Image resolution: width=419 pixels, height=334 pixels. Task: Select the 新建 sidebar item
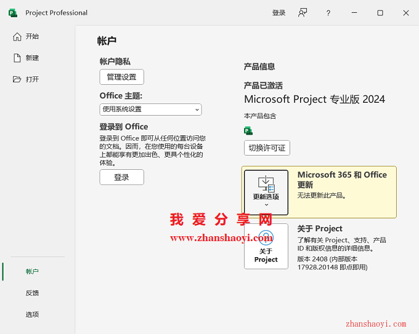pyautogui.click(x=32, y=58)
